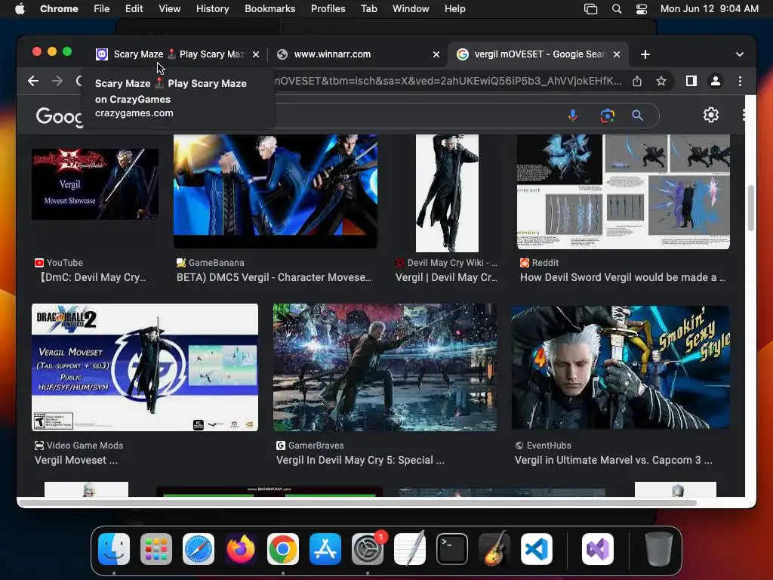Click the forward navigation arrow
Screen dimensions: 773x580
57,81
